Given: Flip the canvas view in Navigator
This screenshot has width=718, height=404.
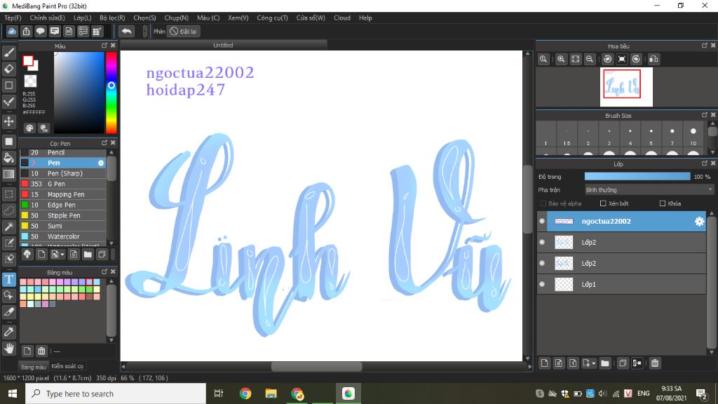Looking at the screenshot, I should coord(654,59).
